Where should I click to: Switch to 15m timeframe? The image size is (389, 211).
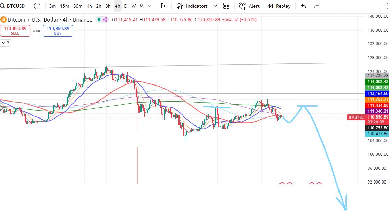64,6
